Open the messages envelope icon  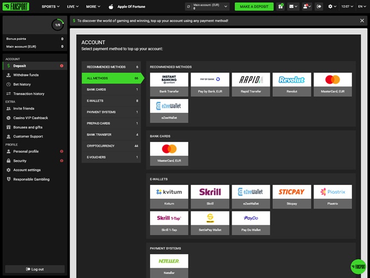pyautogui.click(x=293, y=7)
